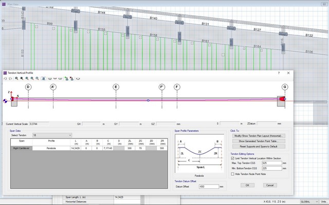Screen dimensions: 329x205
Task: Enable Hide Tendon Node Point Note
Action: point(232,174)
